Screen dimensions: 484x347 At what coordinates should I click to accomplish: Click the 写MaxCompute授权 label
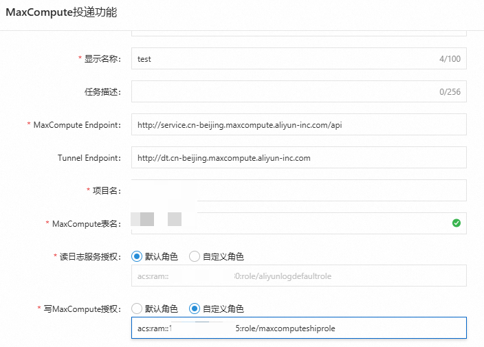[82, 309]
